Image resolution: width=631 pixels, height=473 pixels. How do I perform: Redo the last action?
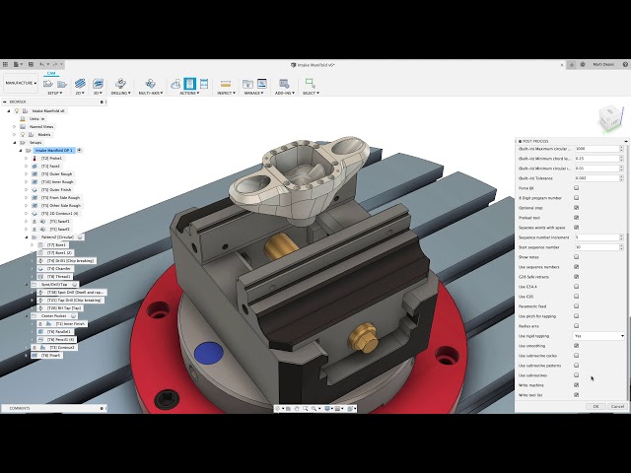pos(55,64)
